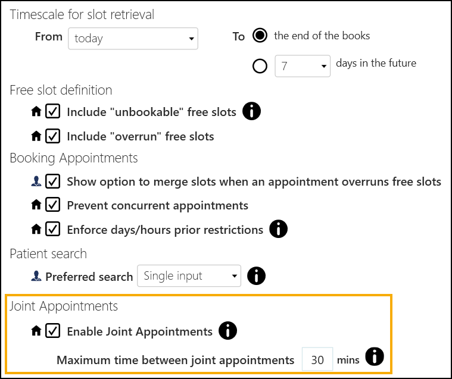Screen dimensions: 452x379
Task: Uncheck Include "overrun" free slots
Action: tap(53, 136)
